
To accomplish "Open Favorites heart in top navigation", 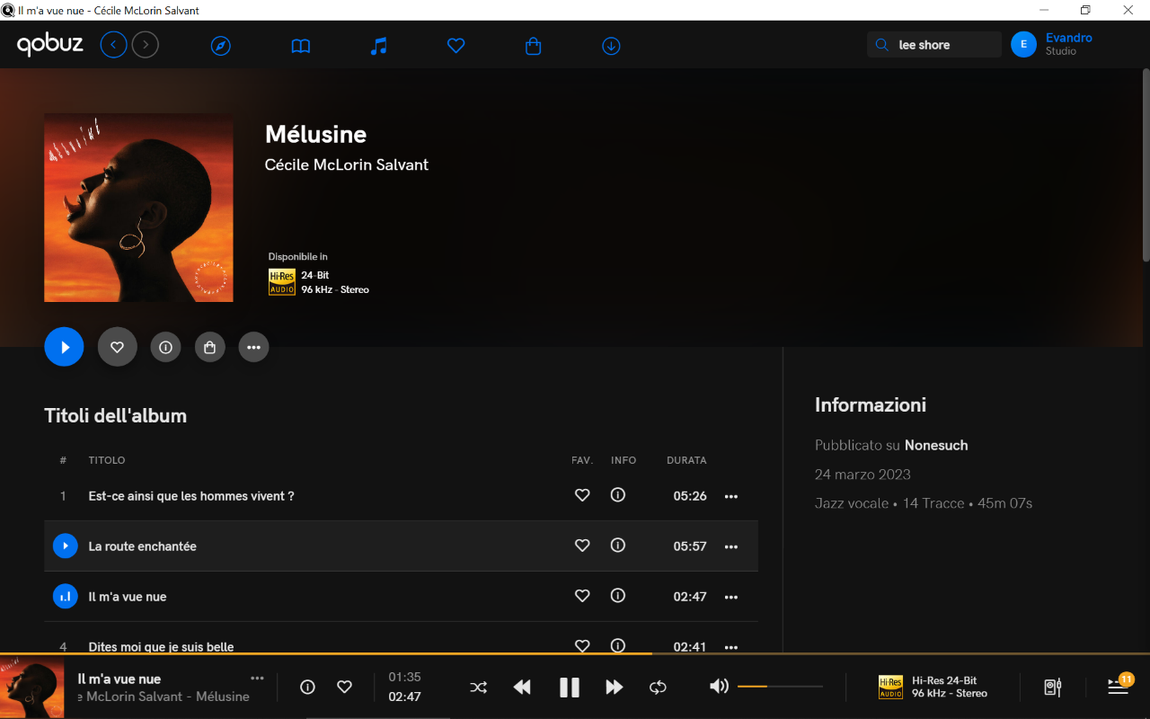I will point(456,46).
